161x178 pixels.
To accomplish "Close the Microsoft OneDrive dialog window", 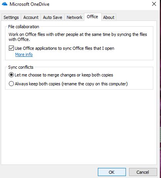I will (154, 4).
